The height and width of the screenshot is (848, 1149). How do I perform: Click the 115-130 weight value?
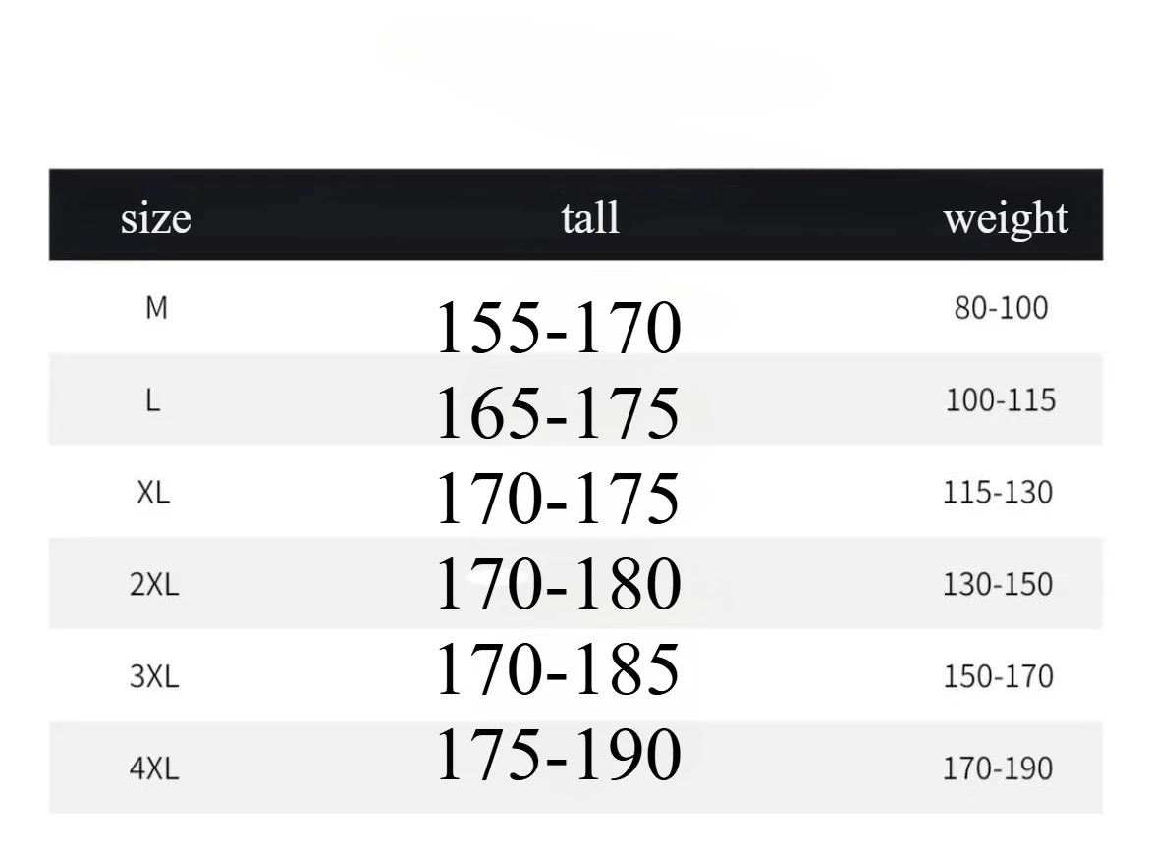(x=998, y=493)
